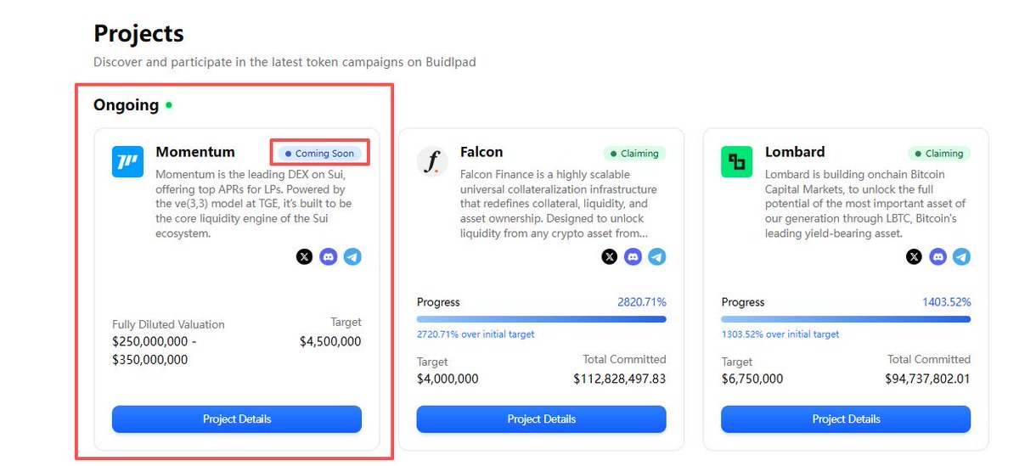1019x466 pixels.
Task: Open Falcon's Telegram channel icon
Action: (656, 256)
